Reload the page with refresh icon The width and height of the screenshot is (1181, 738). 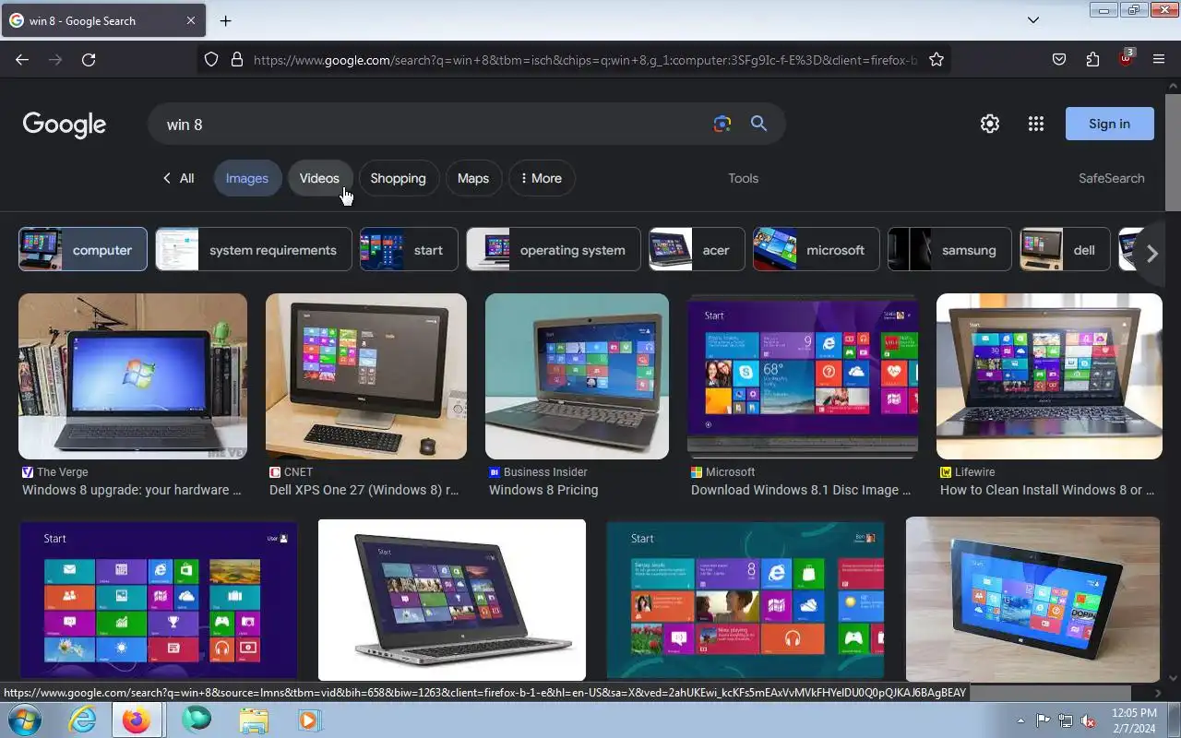pos(89,59)
